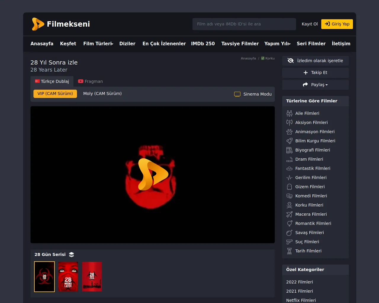Click the Suç Filmleri gun icon

289,242
